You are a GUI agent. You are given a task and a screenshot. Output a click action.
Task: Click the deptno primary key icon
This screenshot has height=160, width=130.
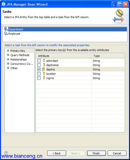[x=44, y=69]
